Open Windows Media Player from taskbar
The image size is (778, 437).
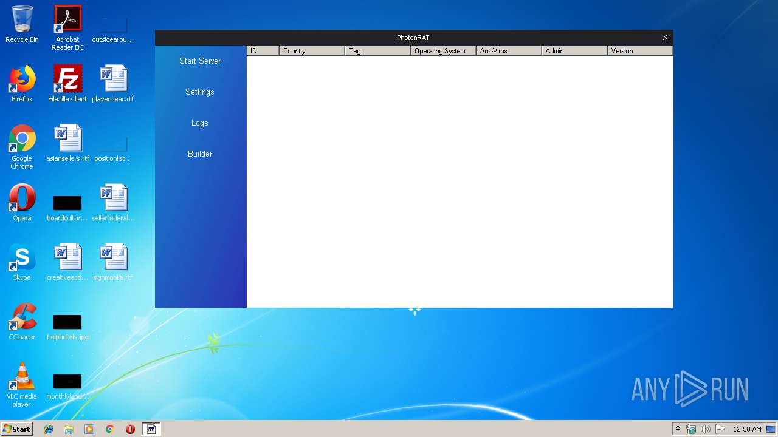[89, 429]
